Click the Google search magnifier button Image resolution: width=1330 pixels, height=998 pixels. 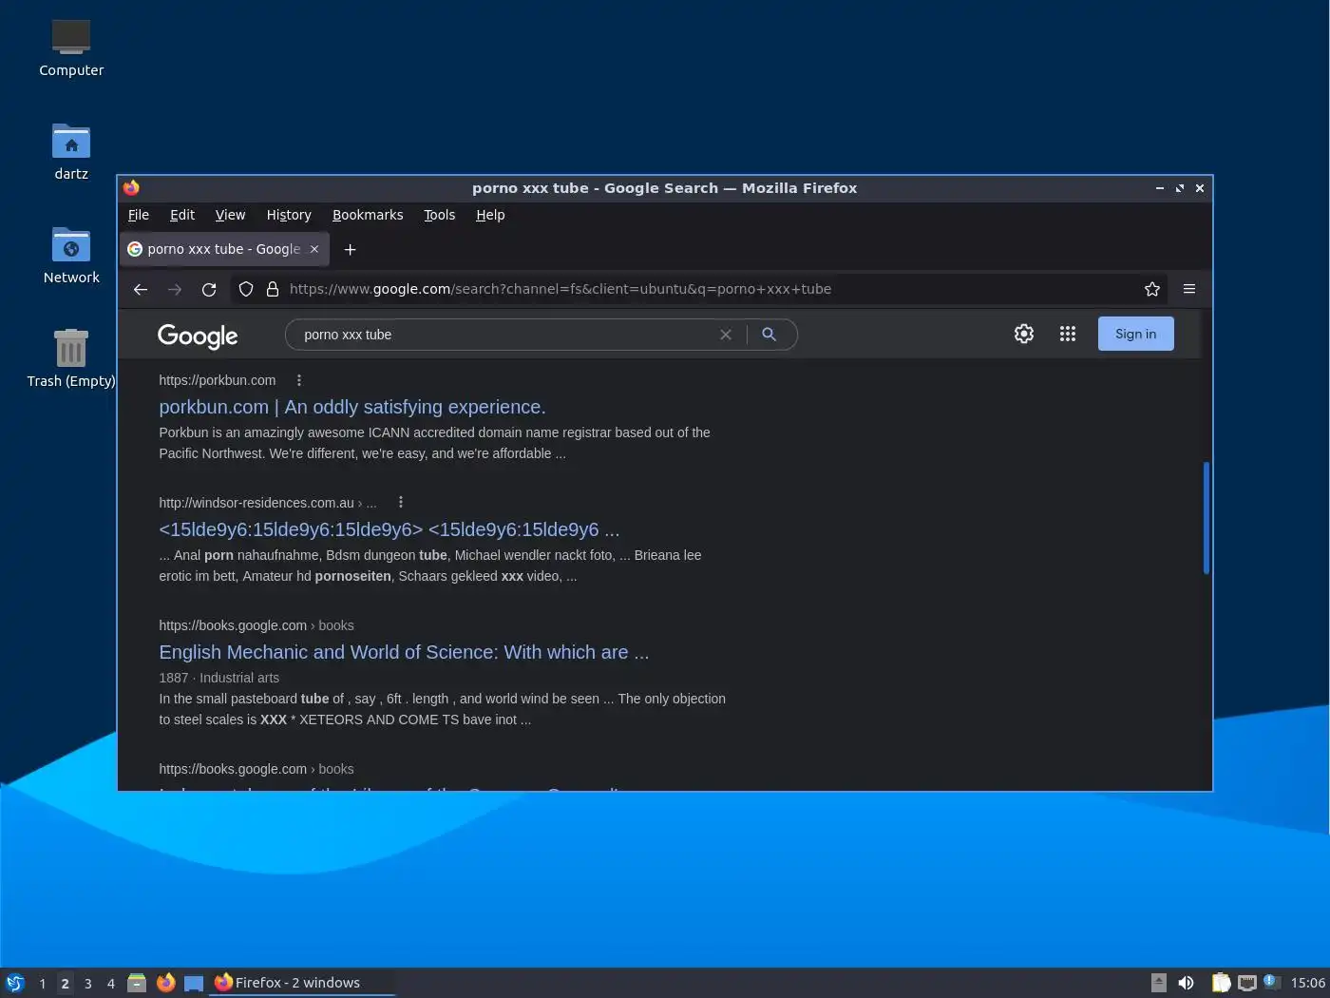click(x=769, y=335)
